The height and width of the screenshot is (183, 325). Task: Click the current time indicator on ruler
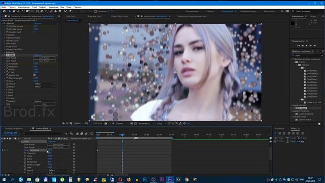pyautogui.click(x=122, y=135)
